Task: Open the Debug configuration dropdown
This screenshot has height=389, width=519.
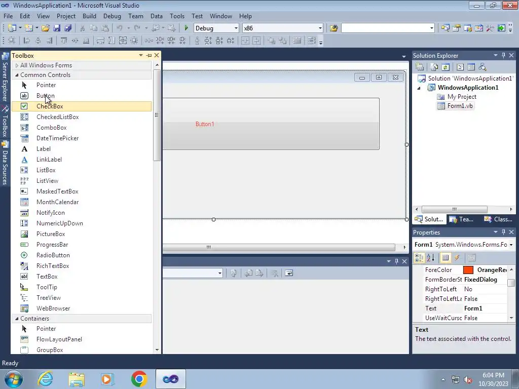Action: click(236, 28)
